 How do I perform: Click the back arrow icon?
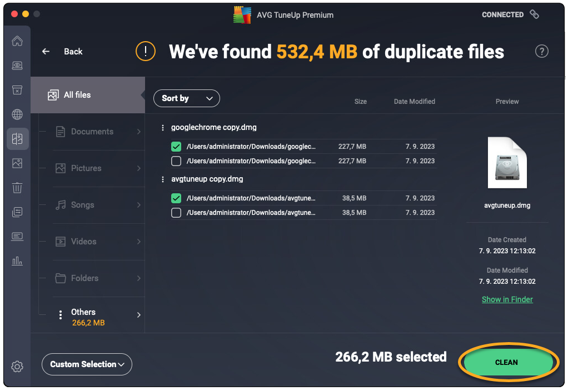point(46,52)
